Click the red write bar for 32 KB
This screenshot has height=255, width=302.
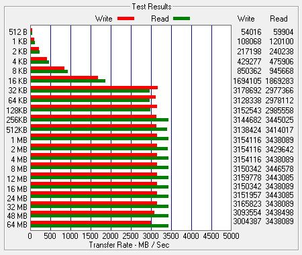[94, 87]
